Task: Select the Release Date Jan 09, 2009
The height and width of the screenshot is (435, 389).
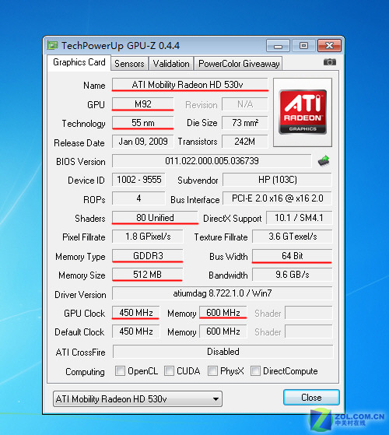Action: pos(143,142)
